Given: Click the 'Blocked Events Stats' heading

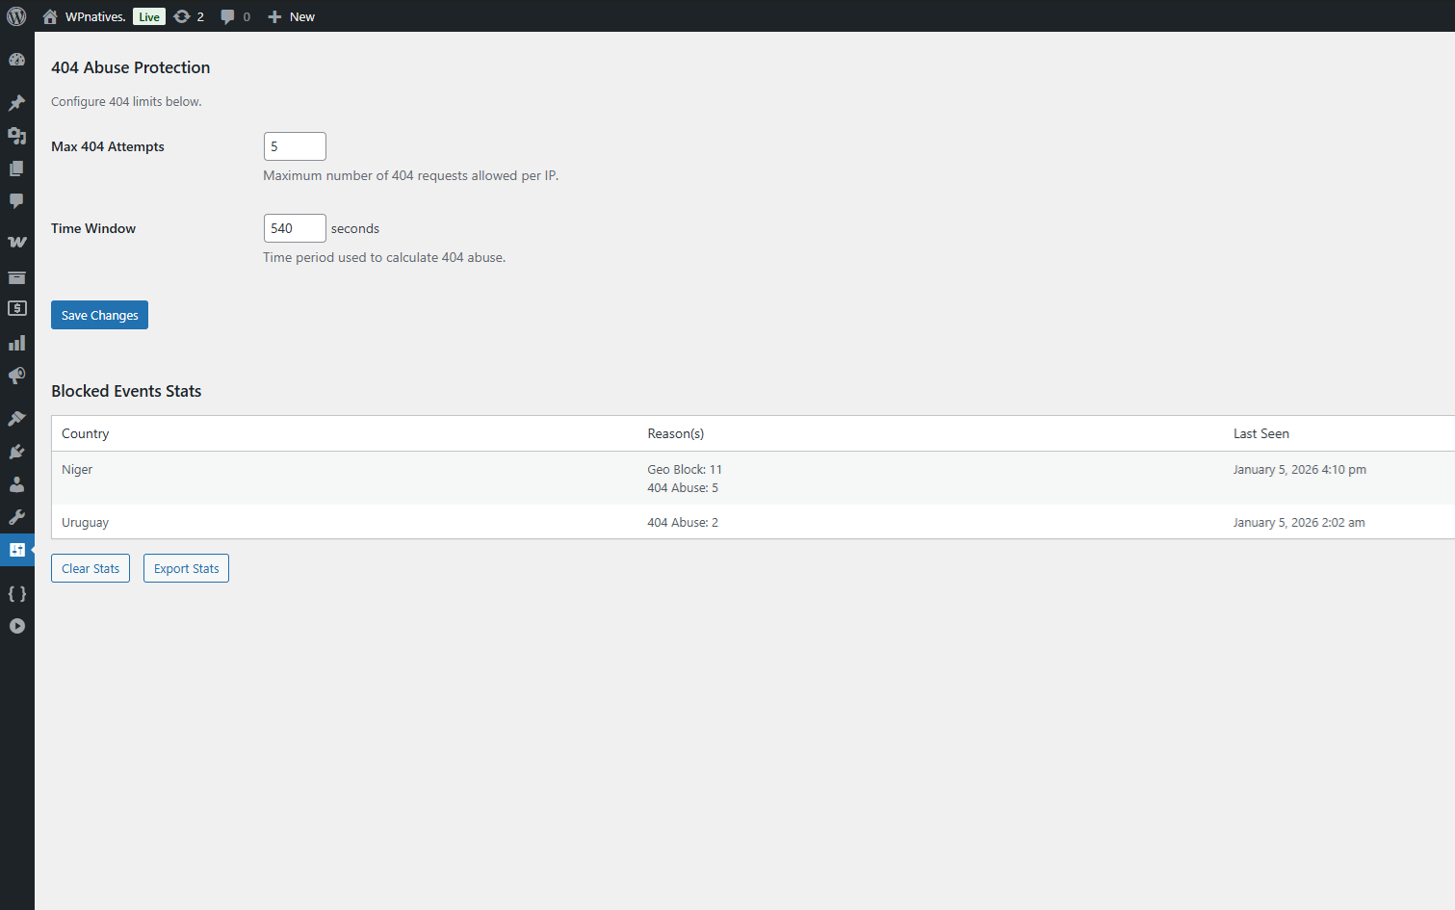Looking at the screenshot, I should 126,391.
